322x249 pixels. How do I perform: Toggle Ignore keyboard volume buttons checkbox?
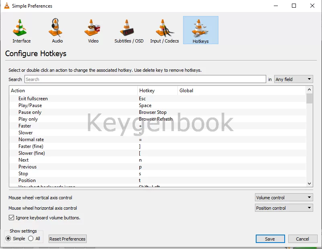[11, 218]
